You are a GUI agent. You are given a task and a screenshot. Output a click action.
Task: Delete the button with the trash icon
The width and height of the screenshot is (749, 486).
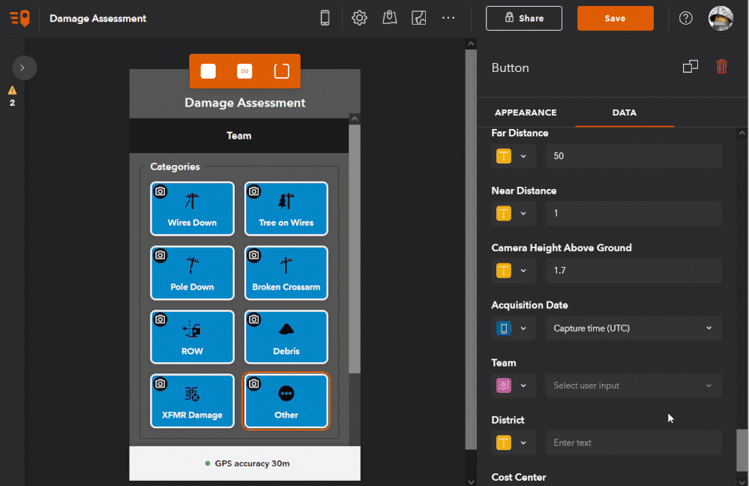tap(721, 67)
